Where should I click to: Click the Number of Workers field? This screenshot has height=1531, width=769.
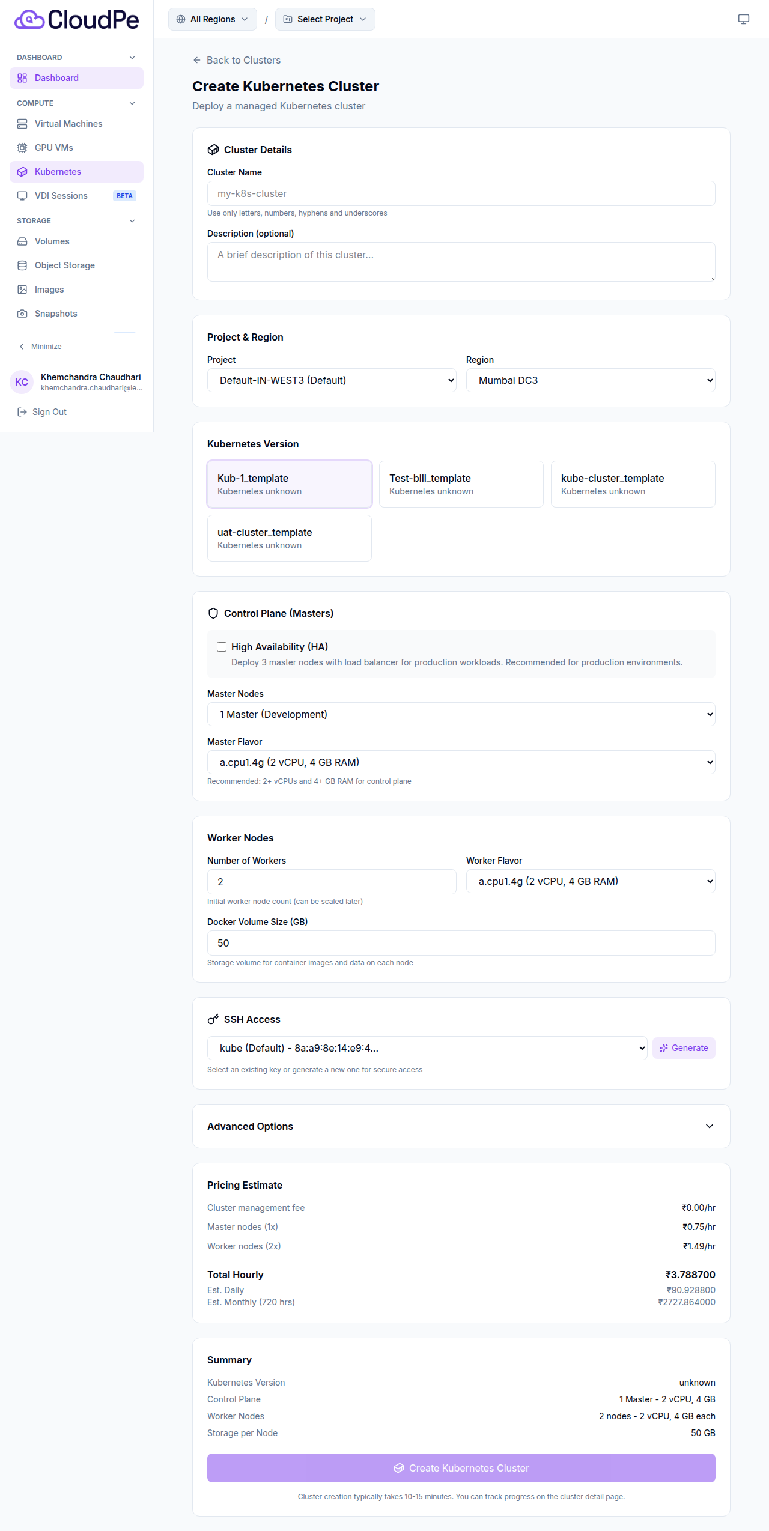click(332, 882)
